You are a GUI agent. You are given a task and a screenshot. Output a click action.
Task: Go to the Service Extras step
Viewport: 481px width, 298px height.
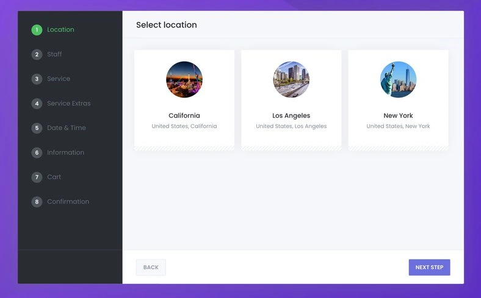[69, 103]
